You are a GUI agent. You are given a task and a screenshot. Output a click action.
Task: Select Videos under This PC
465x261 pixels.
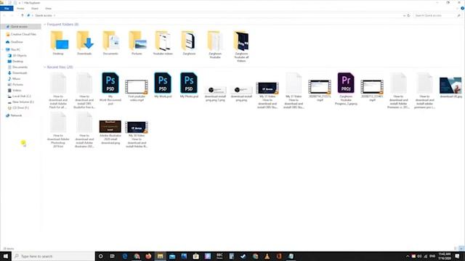pyautogui.click(x=15, y=90)
